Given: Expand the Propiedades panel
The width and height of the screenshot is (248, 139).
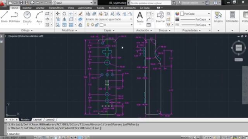Looking at the screenshot, I should 191,30.
